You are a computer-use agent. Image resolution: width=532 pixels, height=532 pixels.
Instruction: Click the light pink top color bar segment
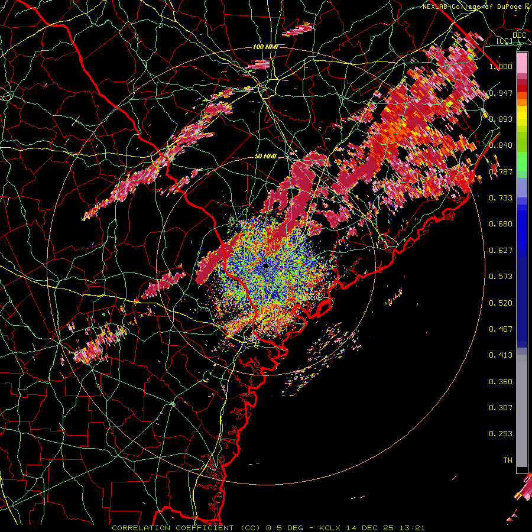pyautogui.click(x=522, y=63)
